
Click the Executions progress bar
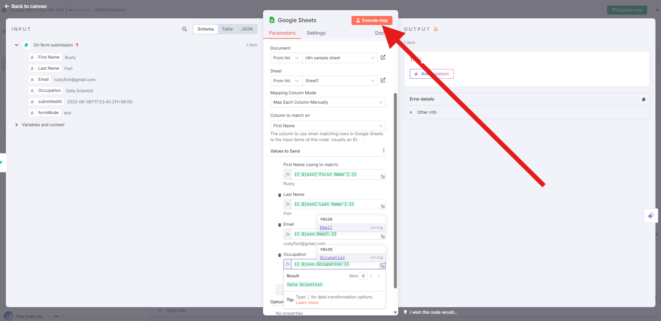[80, 10]
